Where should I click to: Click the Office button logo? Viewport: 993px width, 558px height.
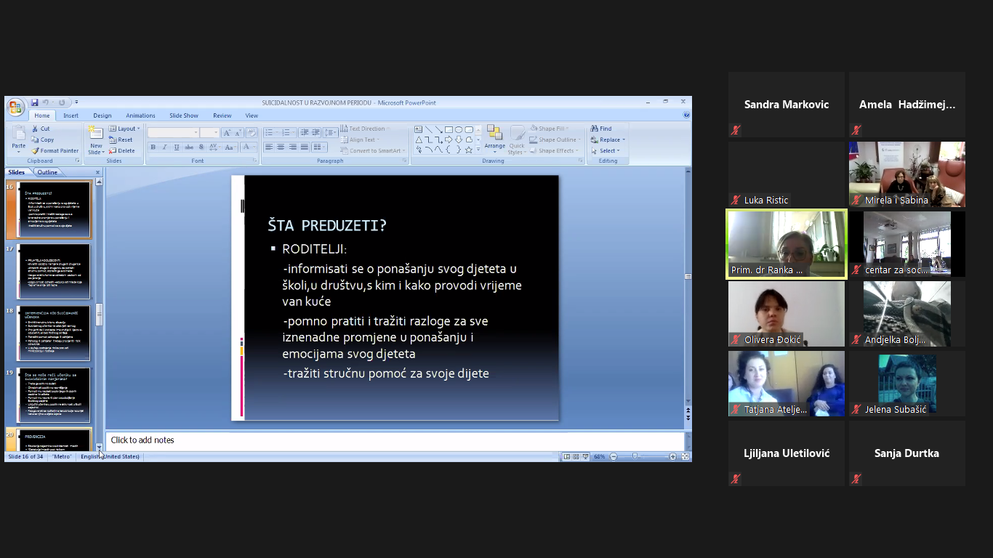15,108
